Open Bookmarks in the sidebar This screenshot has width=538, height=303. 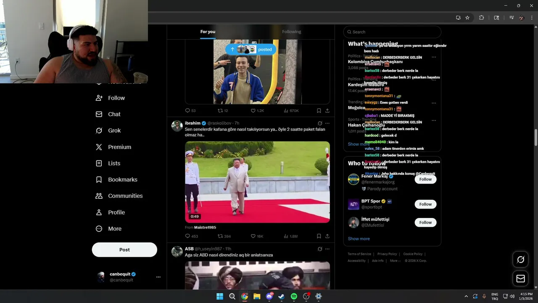[x=116, y=180]
